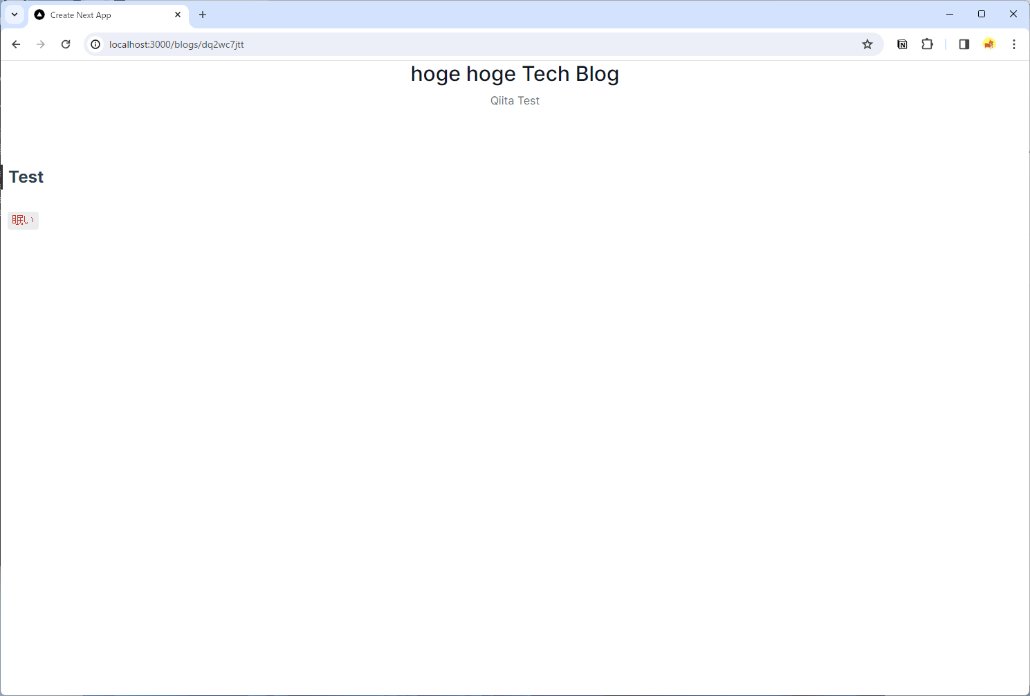View site information icon in address bar
Image resolution: width=1030 pixels, height=696 pixels.
coord(96,44)
